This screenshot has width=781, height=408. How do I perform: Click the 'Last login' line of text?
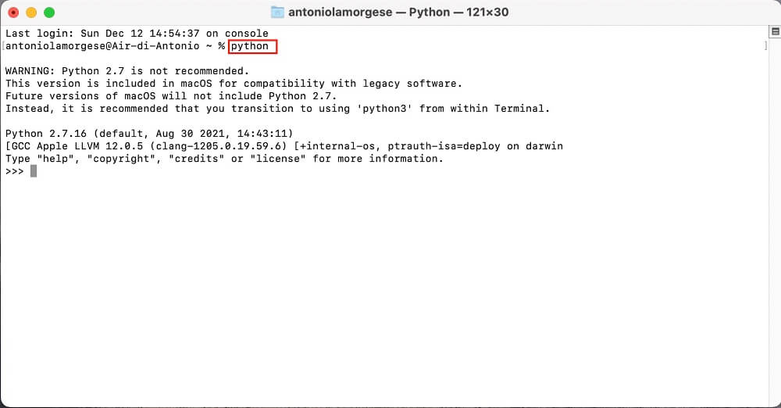(x=137, y=34)
